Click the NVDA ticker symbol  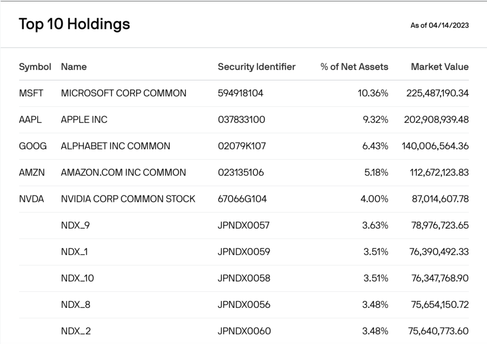coord(31,199)
